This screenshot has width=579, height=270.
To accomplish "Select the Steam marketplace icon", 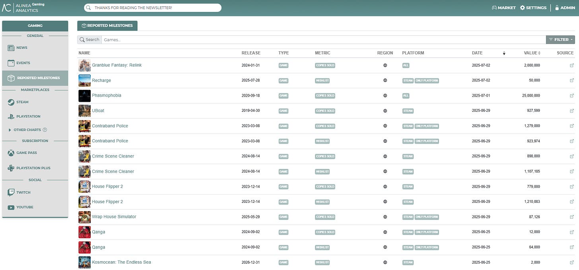I will click(x=11, y=102).
